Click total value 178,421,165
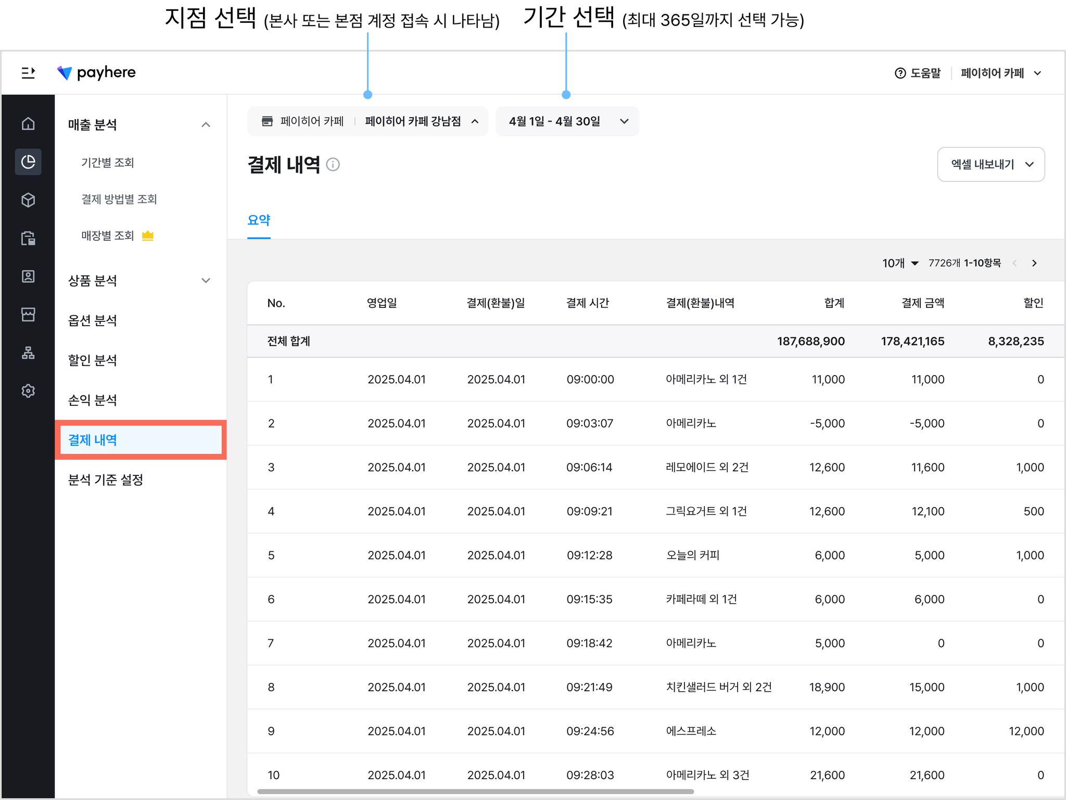 pyautogui.click(x=912, y=341)
